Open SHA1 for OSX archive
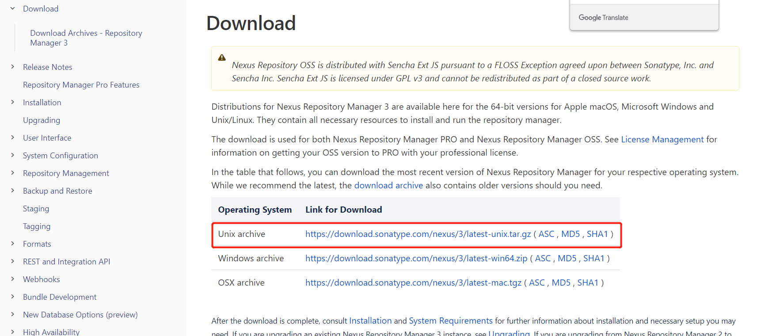Screen dimensions: 784x336 coord(588,283)
